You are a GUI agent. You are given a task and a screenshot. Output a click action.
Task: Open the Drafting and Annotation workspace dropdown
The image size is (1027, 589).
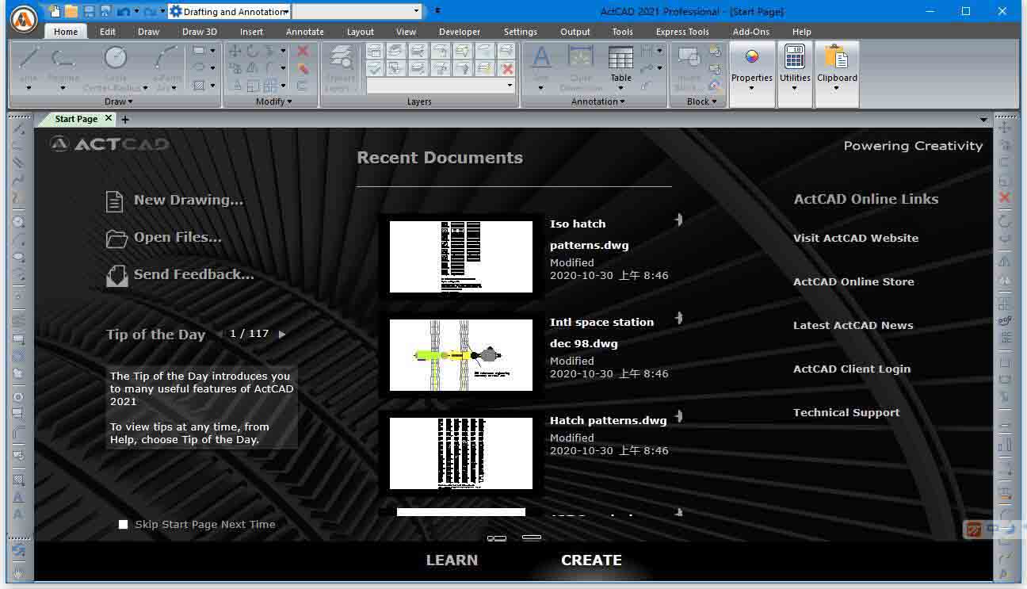(286, 12)
